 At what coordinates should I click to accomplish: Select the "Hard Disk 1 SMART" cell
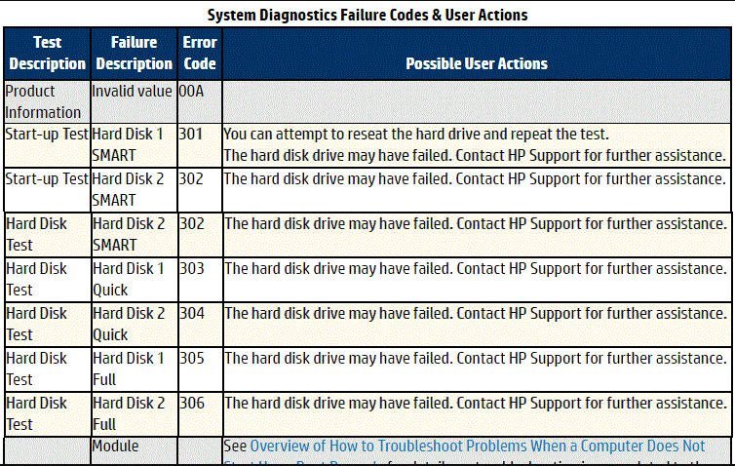[128, 144]
